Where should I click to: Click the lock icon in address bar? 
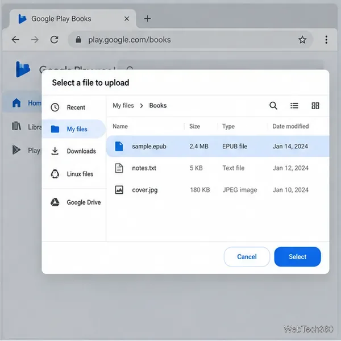tap(78, 40)
